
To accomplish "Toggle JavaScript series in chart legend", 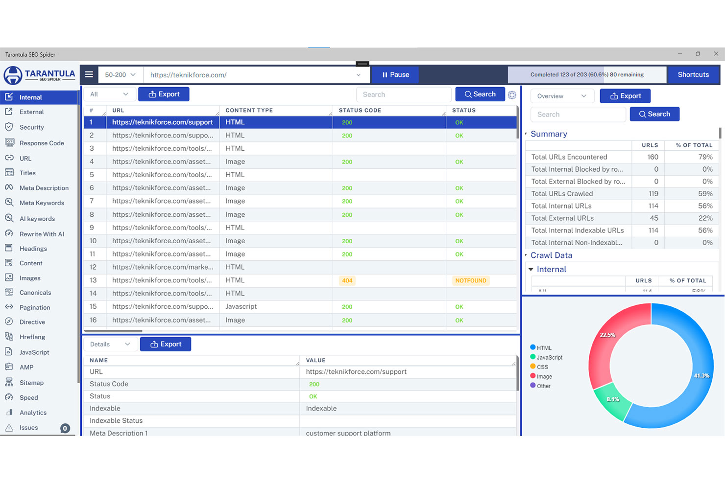I will [x=546, y=357].
